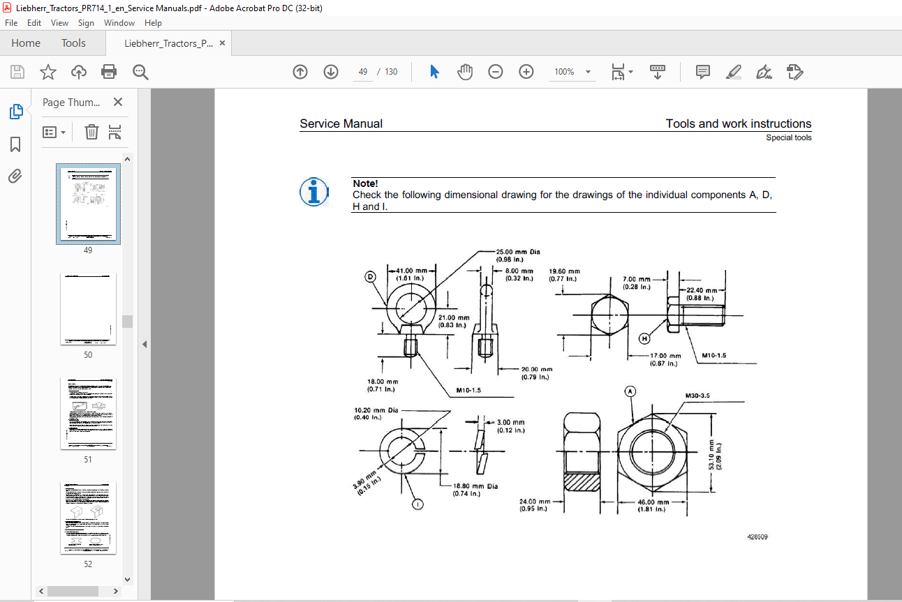This screenshot has height=602, width=902.
Task: Click the 'Service Manual' header text
Action: coord(341,123)
